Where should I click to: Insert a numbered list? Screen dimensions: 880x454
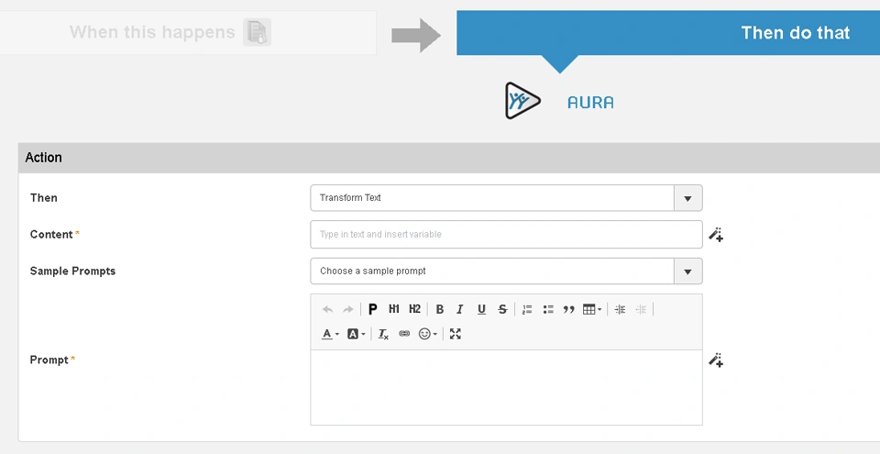point(527,309)
